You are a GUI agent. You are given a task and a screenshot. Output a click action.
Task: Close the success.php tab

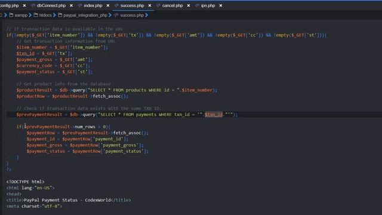(x=150, y=5)
